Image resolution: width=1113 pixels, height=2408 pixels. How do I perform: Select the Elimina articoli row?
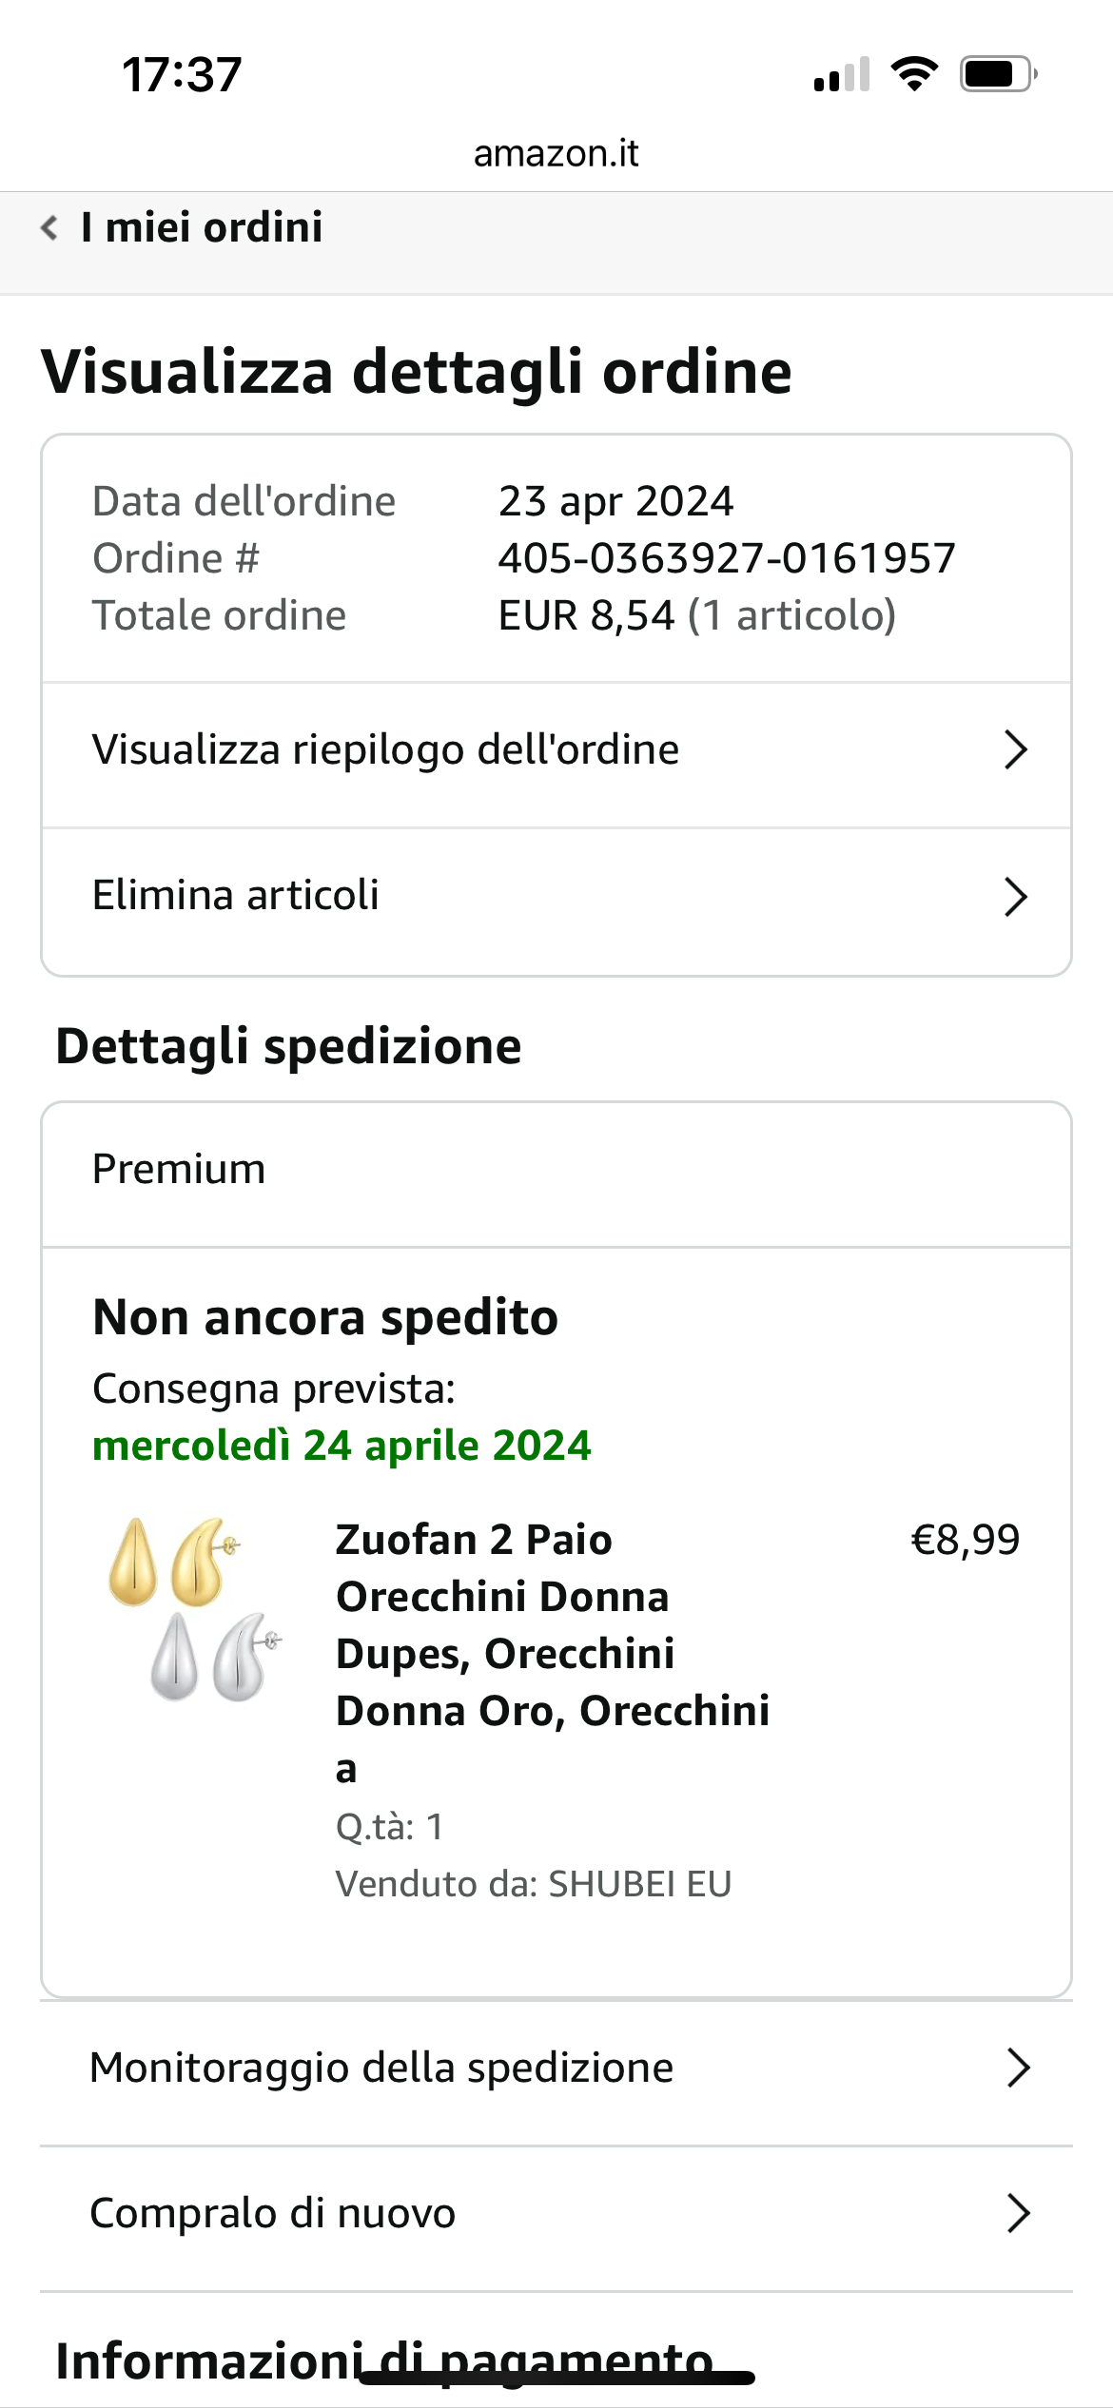click(x=236, y=896)
